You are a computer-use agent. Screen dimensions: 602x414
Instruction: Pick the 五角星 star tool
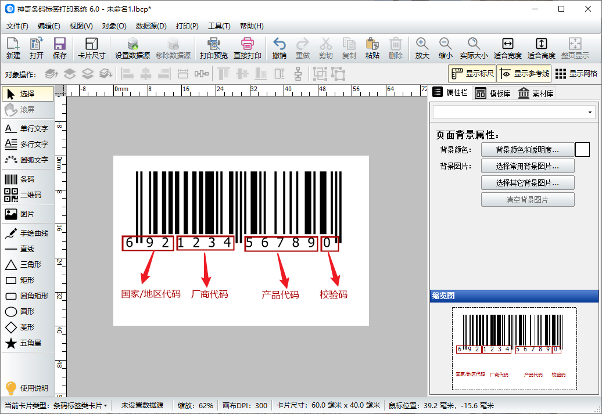(x=28, y=343)
